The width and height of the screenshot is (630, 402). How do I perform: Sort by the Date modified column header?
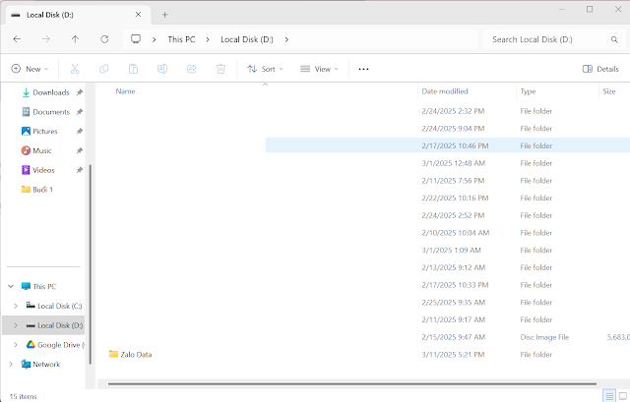(x=445, y=91)
